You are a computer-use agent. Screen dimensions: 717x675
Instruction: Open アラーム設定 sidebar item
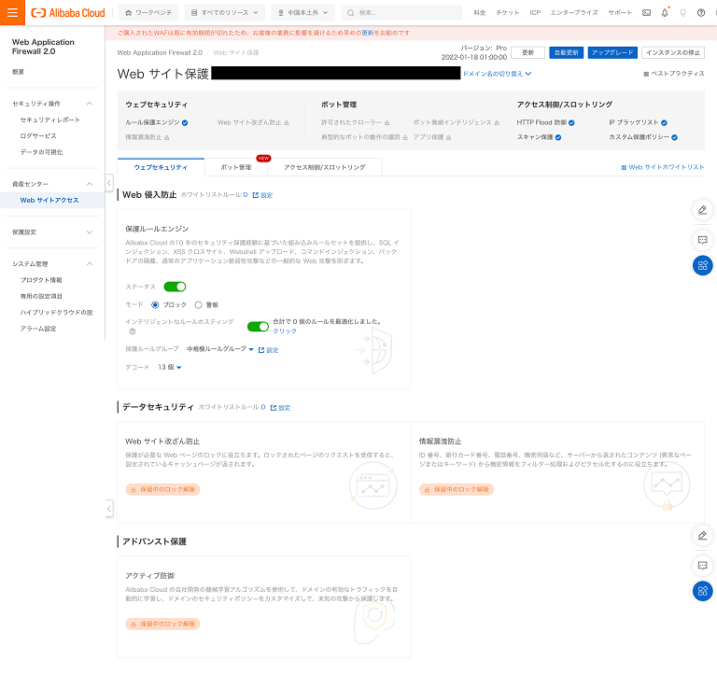pyautogui.click(x=38, y=329)
